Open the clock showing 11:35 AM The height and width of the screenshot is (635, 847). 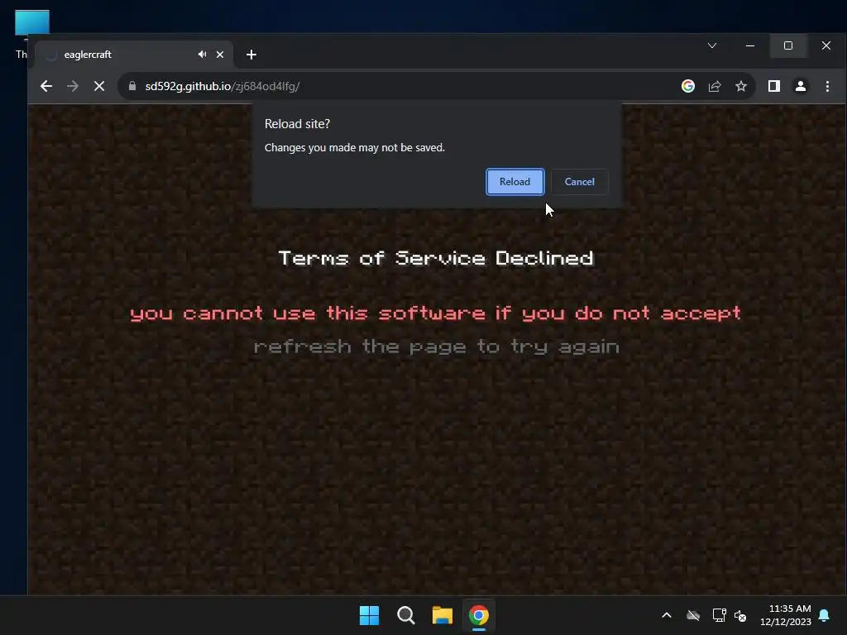coord(786,615)
